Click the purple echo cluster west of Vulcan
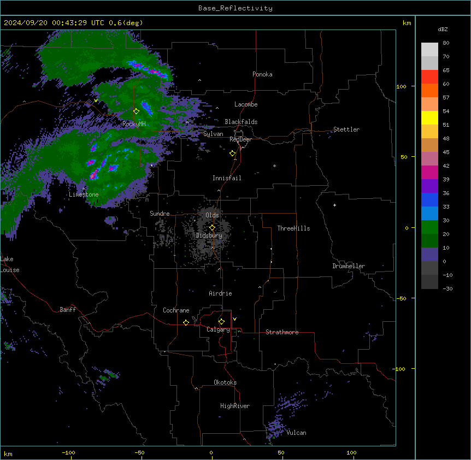 [276, 427]
